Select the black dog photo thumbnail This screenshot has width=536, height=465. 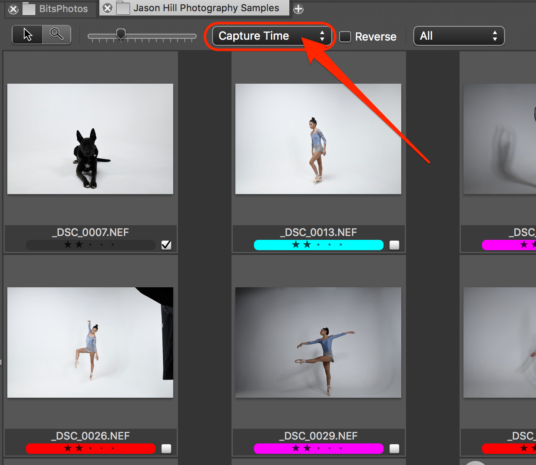pyautogui.click(x=90, y=139)
